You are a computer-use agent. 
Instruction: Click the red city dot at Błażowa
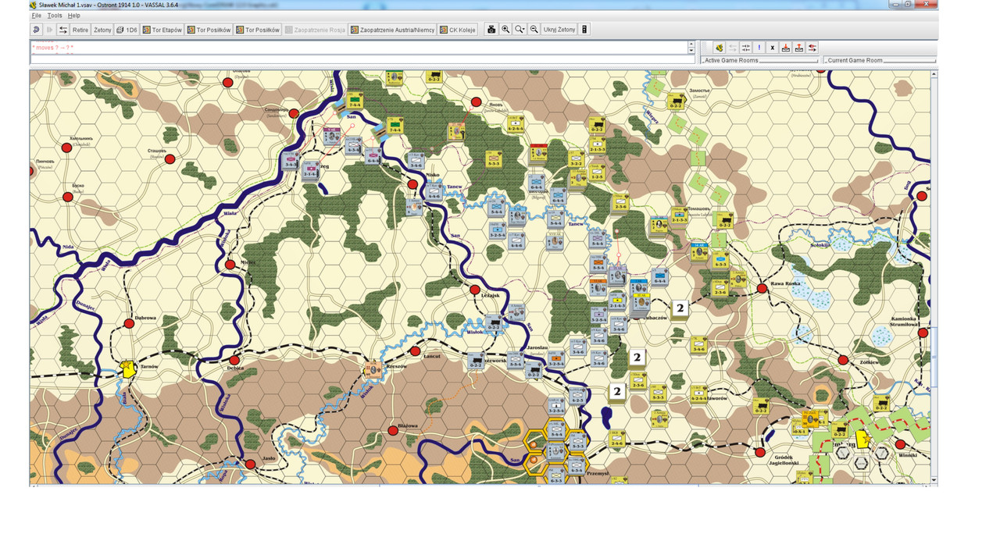coord(393,430)
